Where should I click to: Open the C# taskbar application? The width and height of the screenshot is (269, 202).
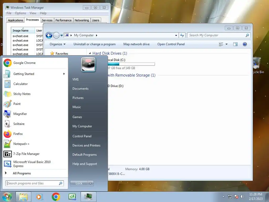(x=72, y=197)
